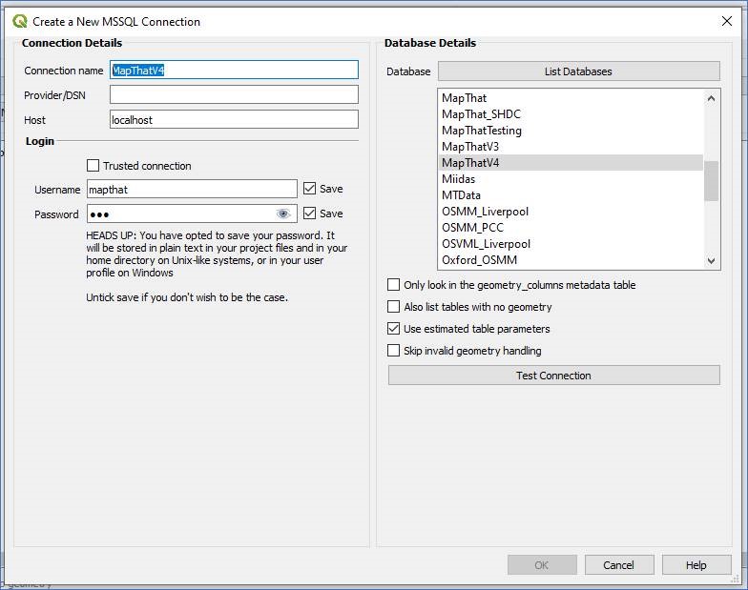This screenshot has width=748, height=590.
Task: Click the disabled OK button
Action: point(542,564)
